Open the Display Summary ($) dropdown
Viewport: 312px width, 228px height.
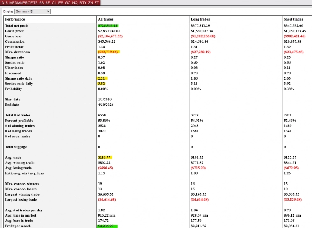[32, 11]
